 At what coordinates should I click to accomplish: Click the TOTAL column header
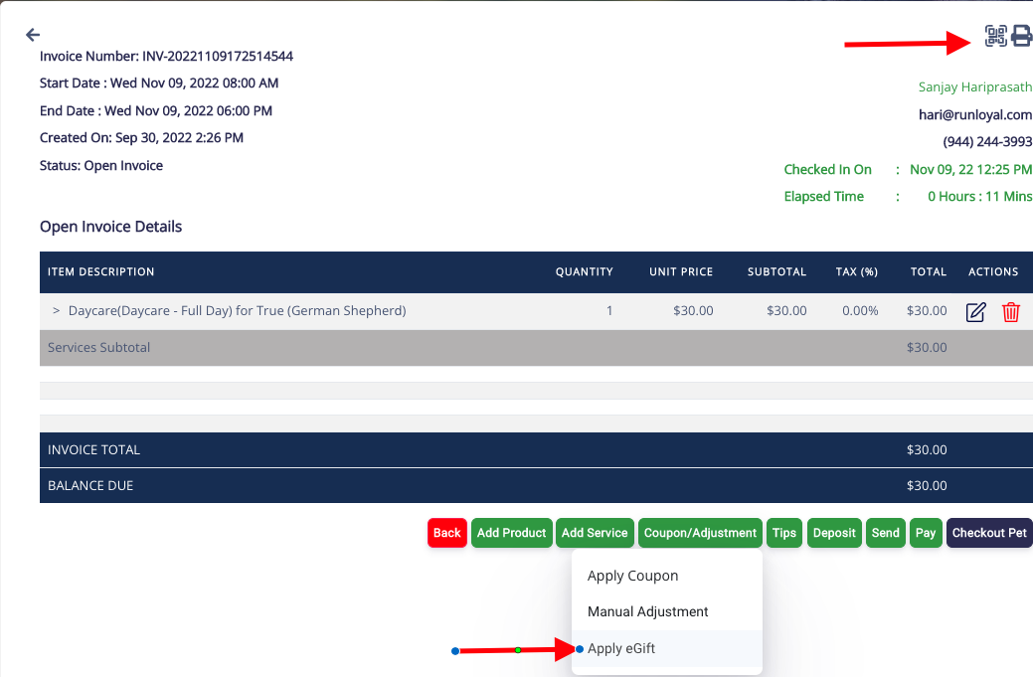[x=929, y=272]
